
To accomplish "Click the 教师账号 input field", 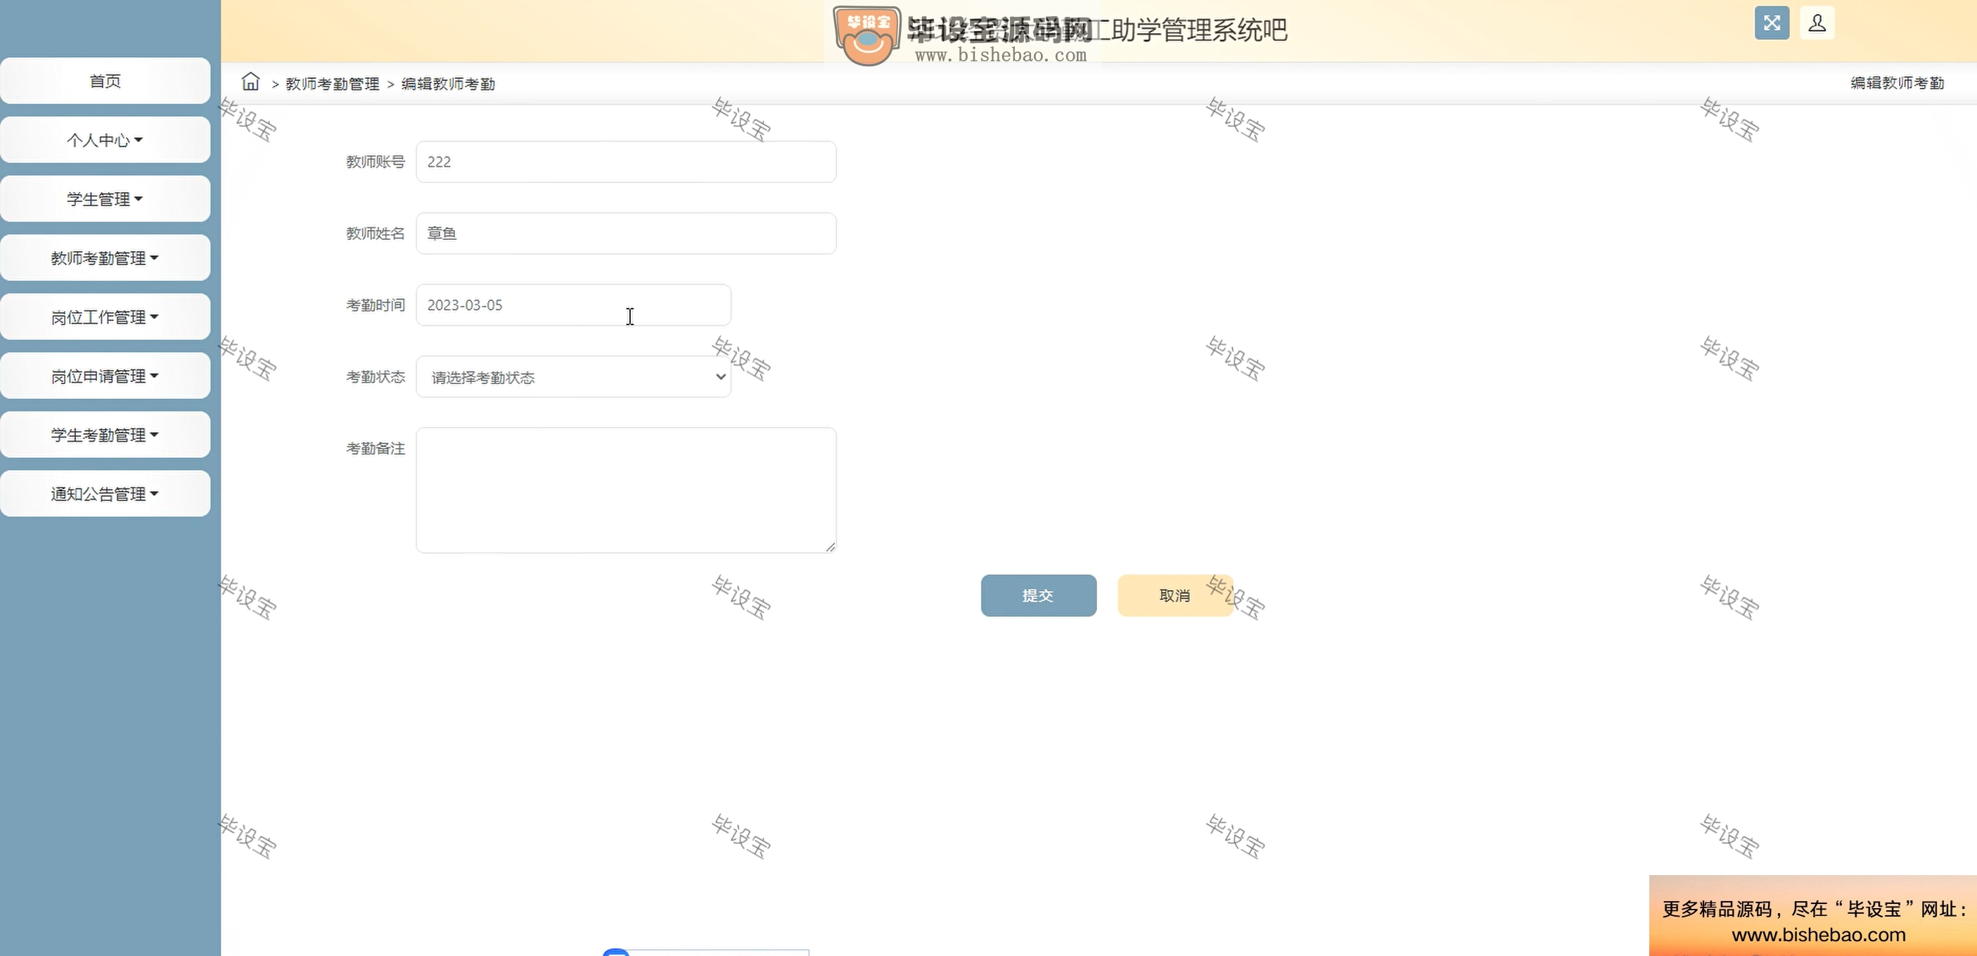I will 625,162.
